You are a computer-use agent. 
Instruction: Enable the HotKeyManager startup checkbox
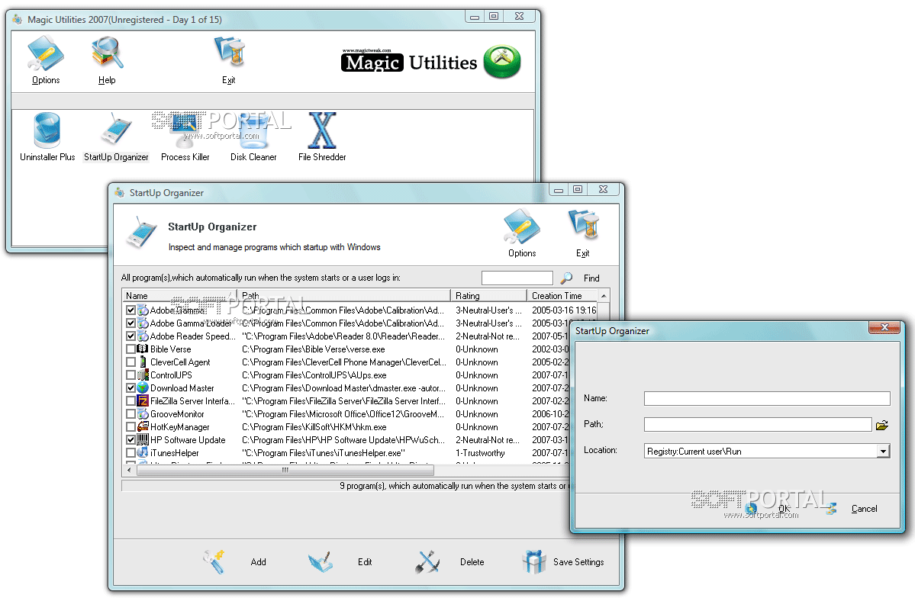[130, 427]
